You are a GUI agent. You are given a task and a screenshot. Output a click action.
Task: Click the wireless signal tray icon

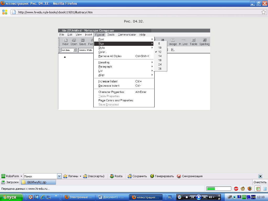pos(253,197)
